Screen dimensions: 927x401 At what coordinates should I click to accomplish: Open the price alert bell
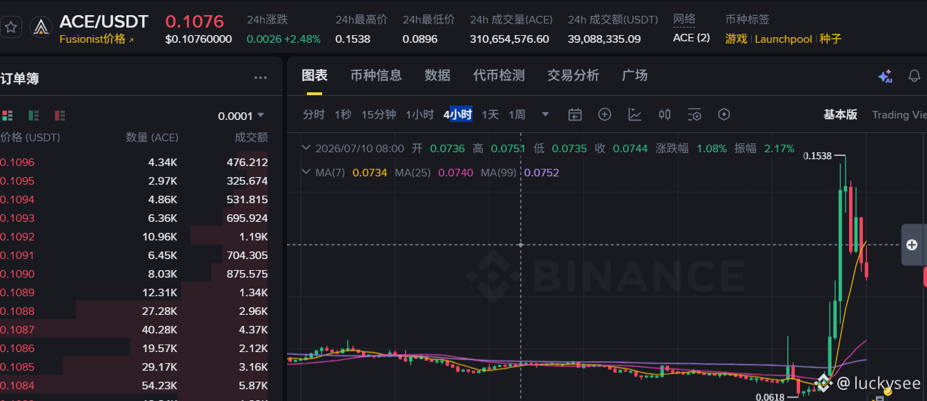pyautogui.click(x=915, y=76)
